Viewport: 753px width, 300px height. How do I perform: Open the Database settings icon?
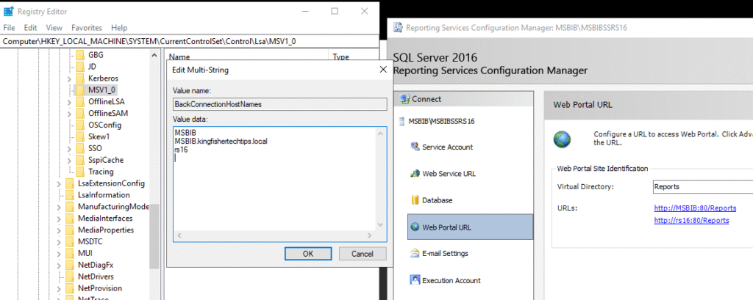414,200
